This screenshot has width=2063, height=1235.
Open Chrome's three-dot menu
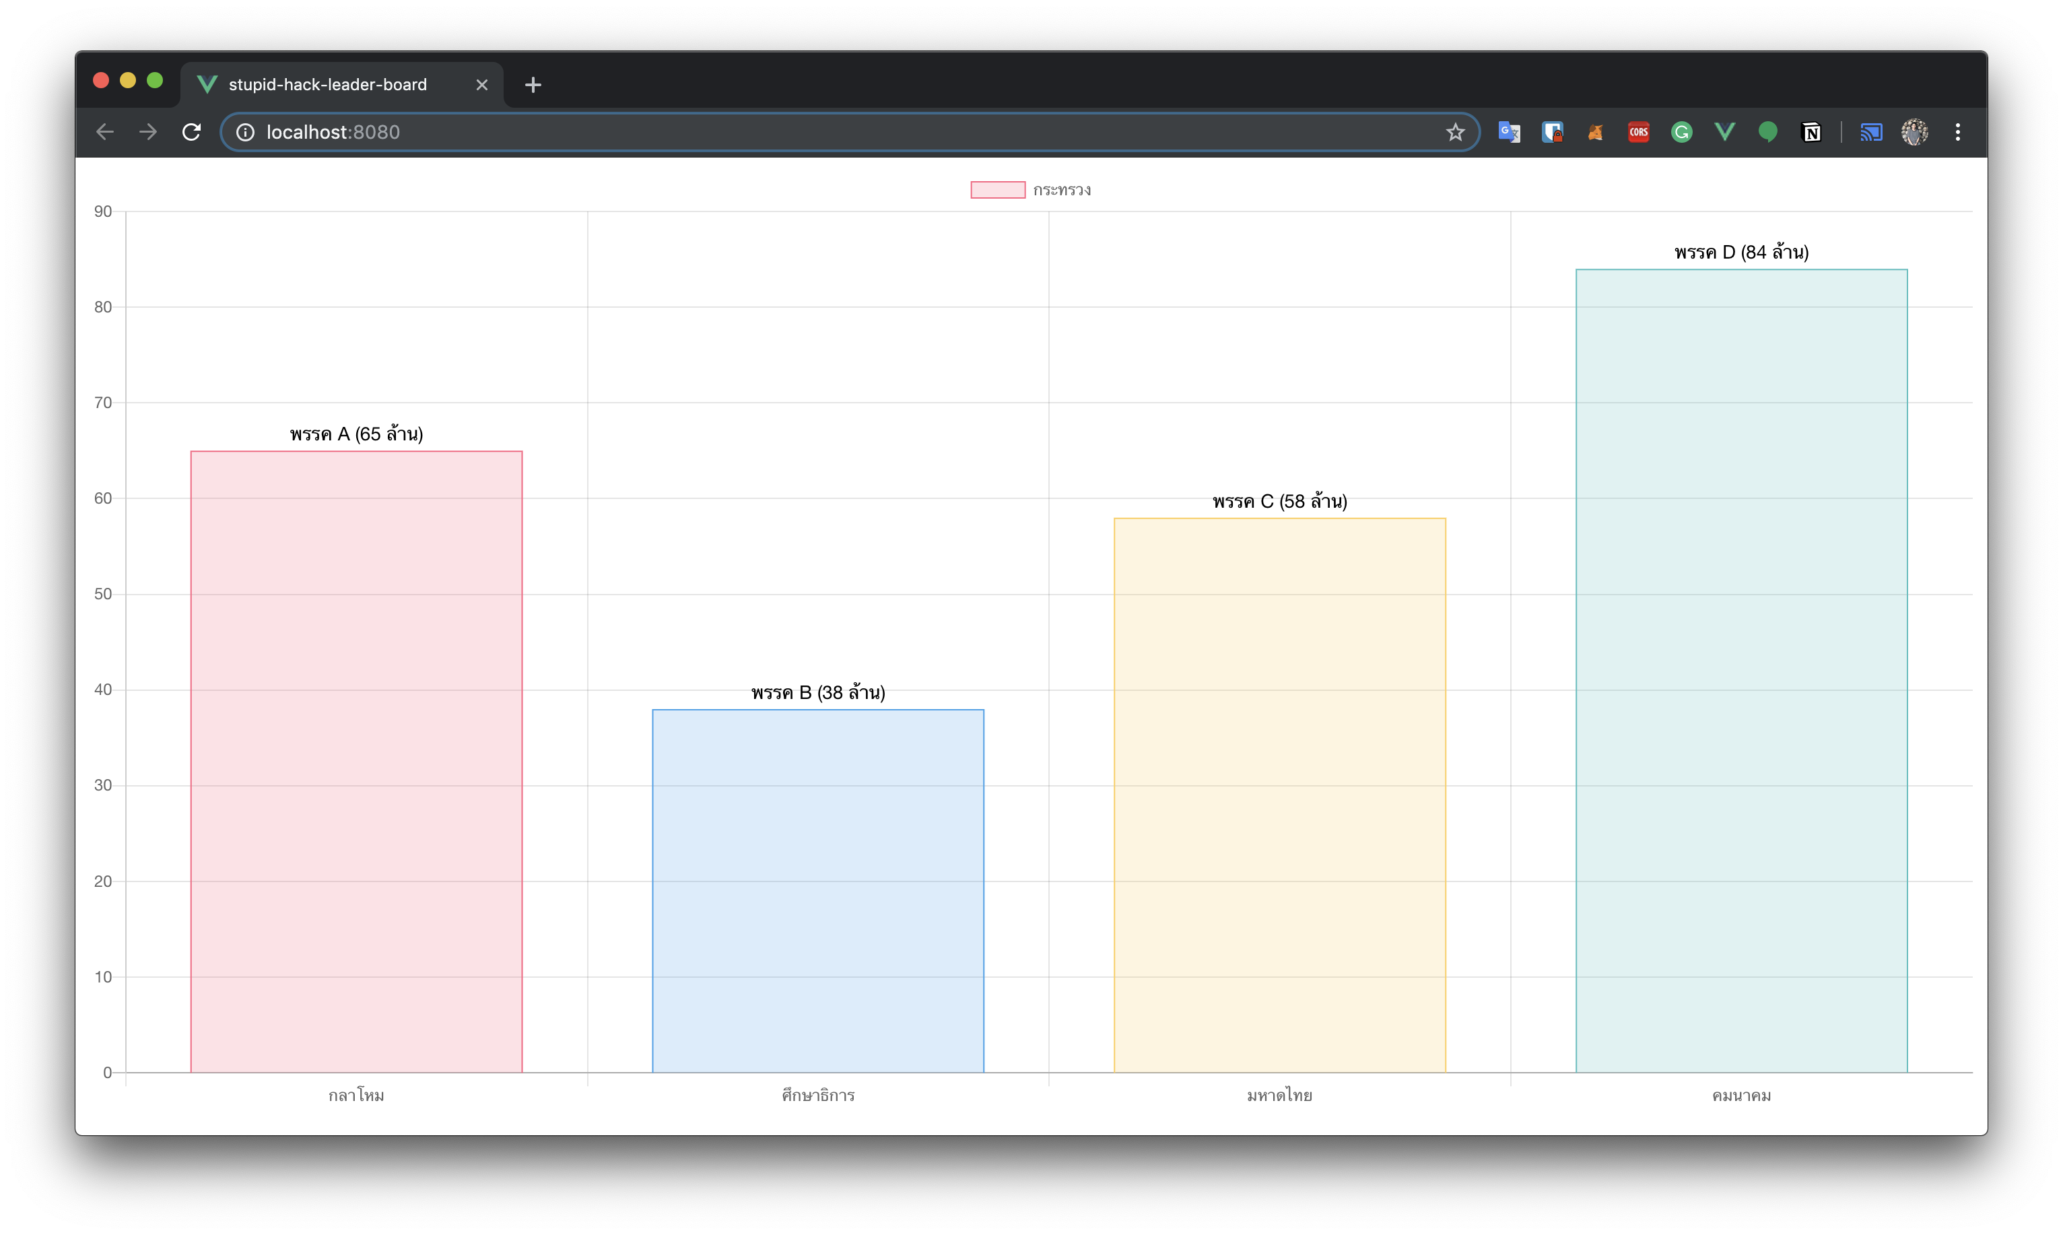point(1957,132)
